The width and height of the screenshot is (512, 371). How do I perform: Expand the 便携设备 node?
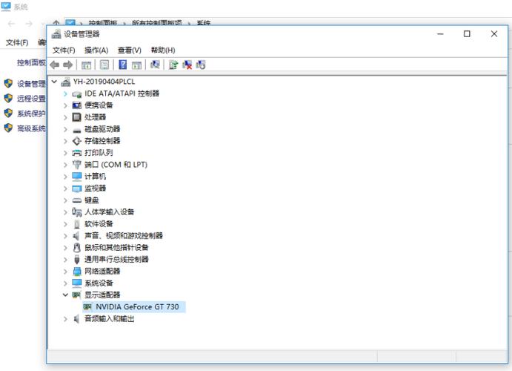pos(65,105)
